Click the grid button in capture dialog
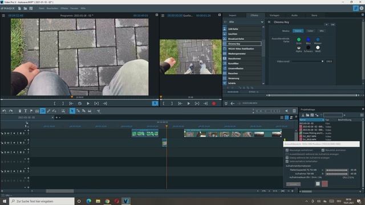Image resolution: width=365 pixels, height=205 pixels. point(318,184)
